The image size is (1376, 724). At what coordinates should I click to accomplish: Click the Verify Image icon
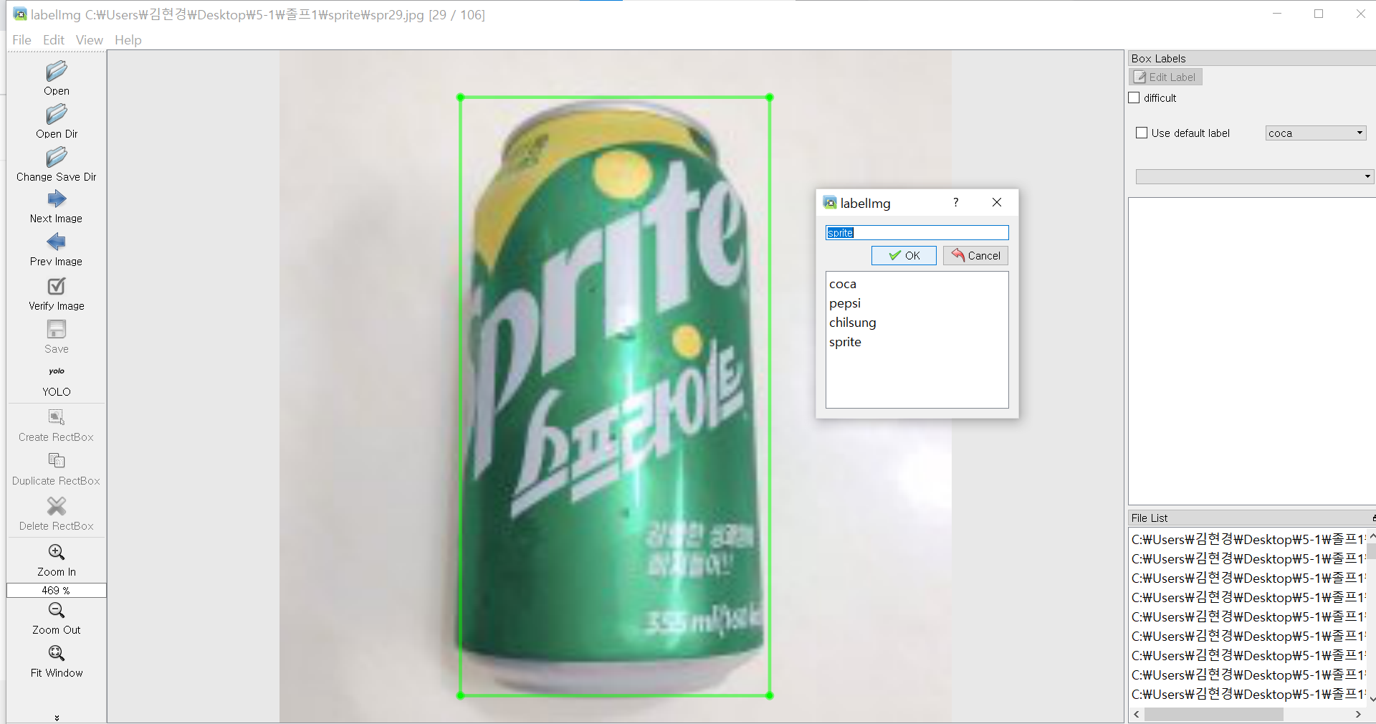pyautogui.click(x=57, y=286)
